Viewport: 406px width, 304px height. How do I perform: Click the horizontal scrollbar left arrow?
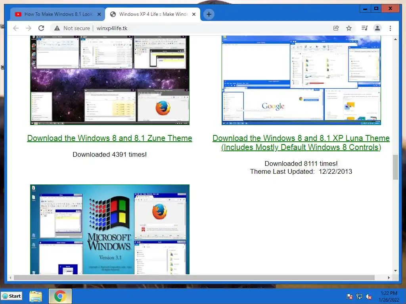click(10, 277)
